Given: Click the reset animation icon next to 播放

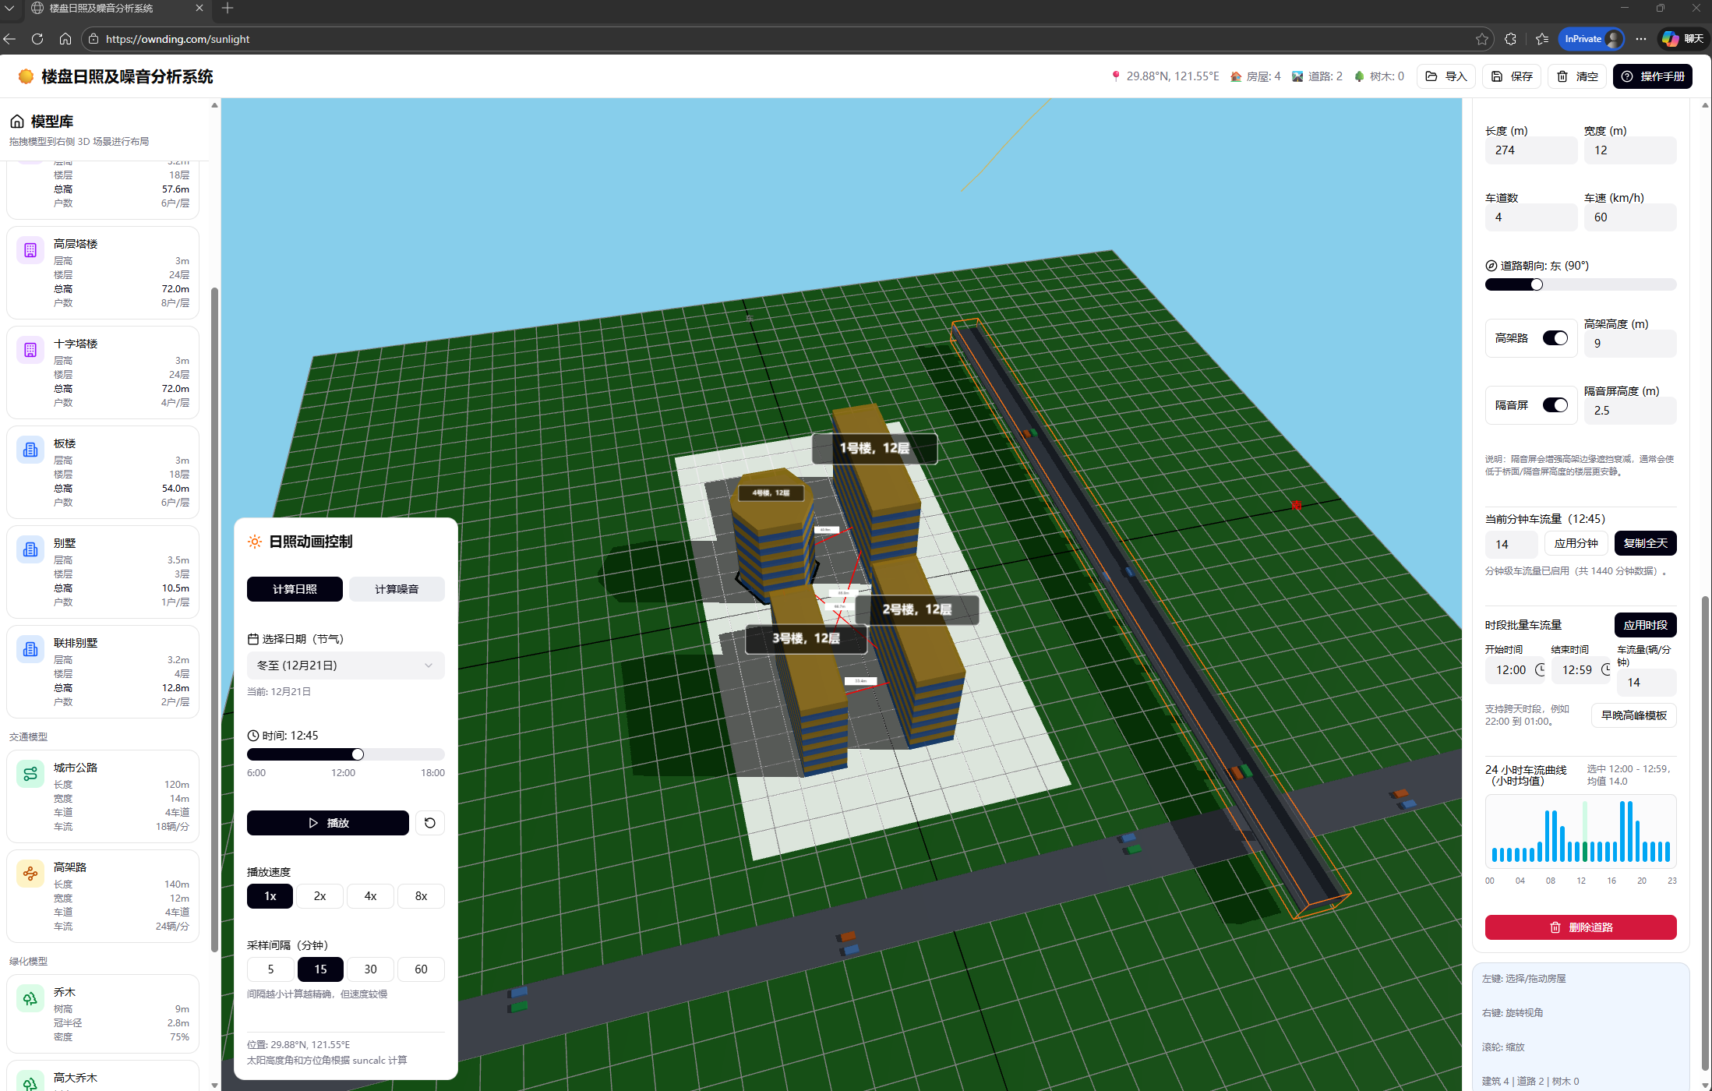Looking at the screenshot, I should (429, 823).
